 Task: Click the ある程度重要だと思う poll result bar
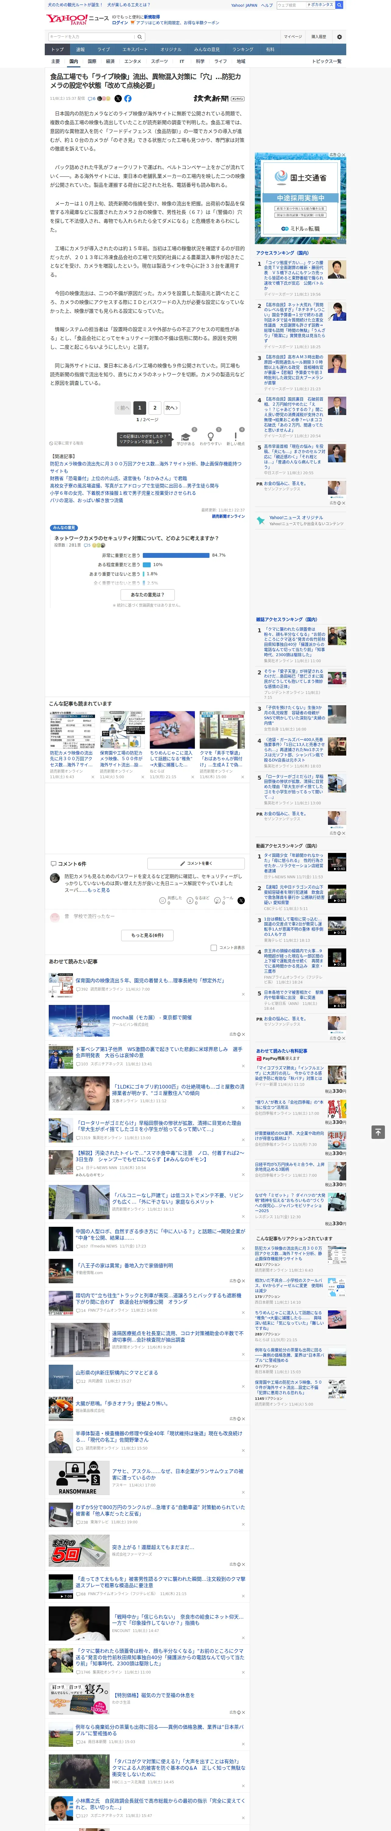(147, 564)
